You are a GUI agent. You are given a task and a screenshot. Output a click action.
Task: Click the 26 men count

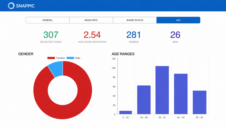coord(175,35)
